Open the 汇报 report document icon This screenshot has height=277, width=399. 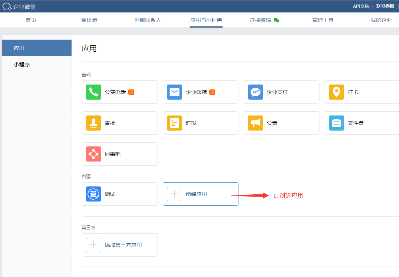point(175,123)
